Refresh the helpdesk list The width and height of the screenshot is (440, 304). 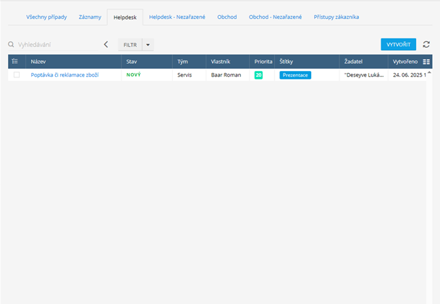426,45
